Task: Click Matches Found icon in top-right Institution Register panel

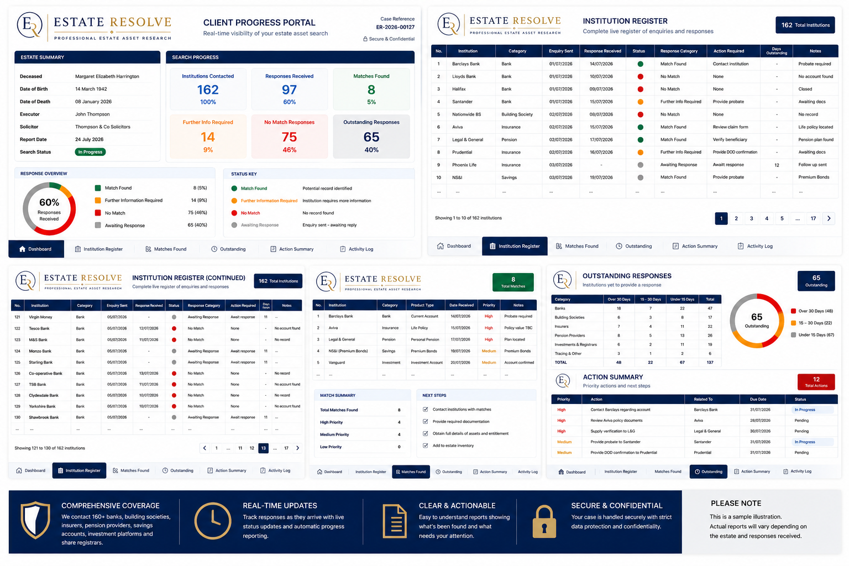Action: pos(559,246)
